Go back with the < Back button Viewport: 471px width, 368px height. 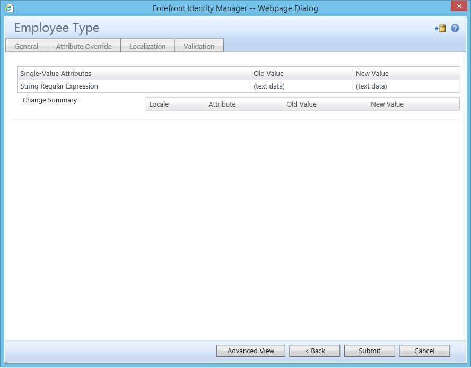pyautogui.click(x=315, y=351)
